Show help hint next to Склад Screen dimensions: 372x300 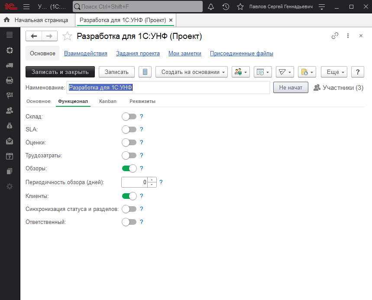click(142, 116)
